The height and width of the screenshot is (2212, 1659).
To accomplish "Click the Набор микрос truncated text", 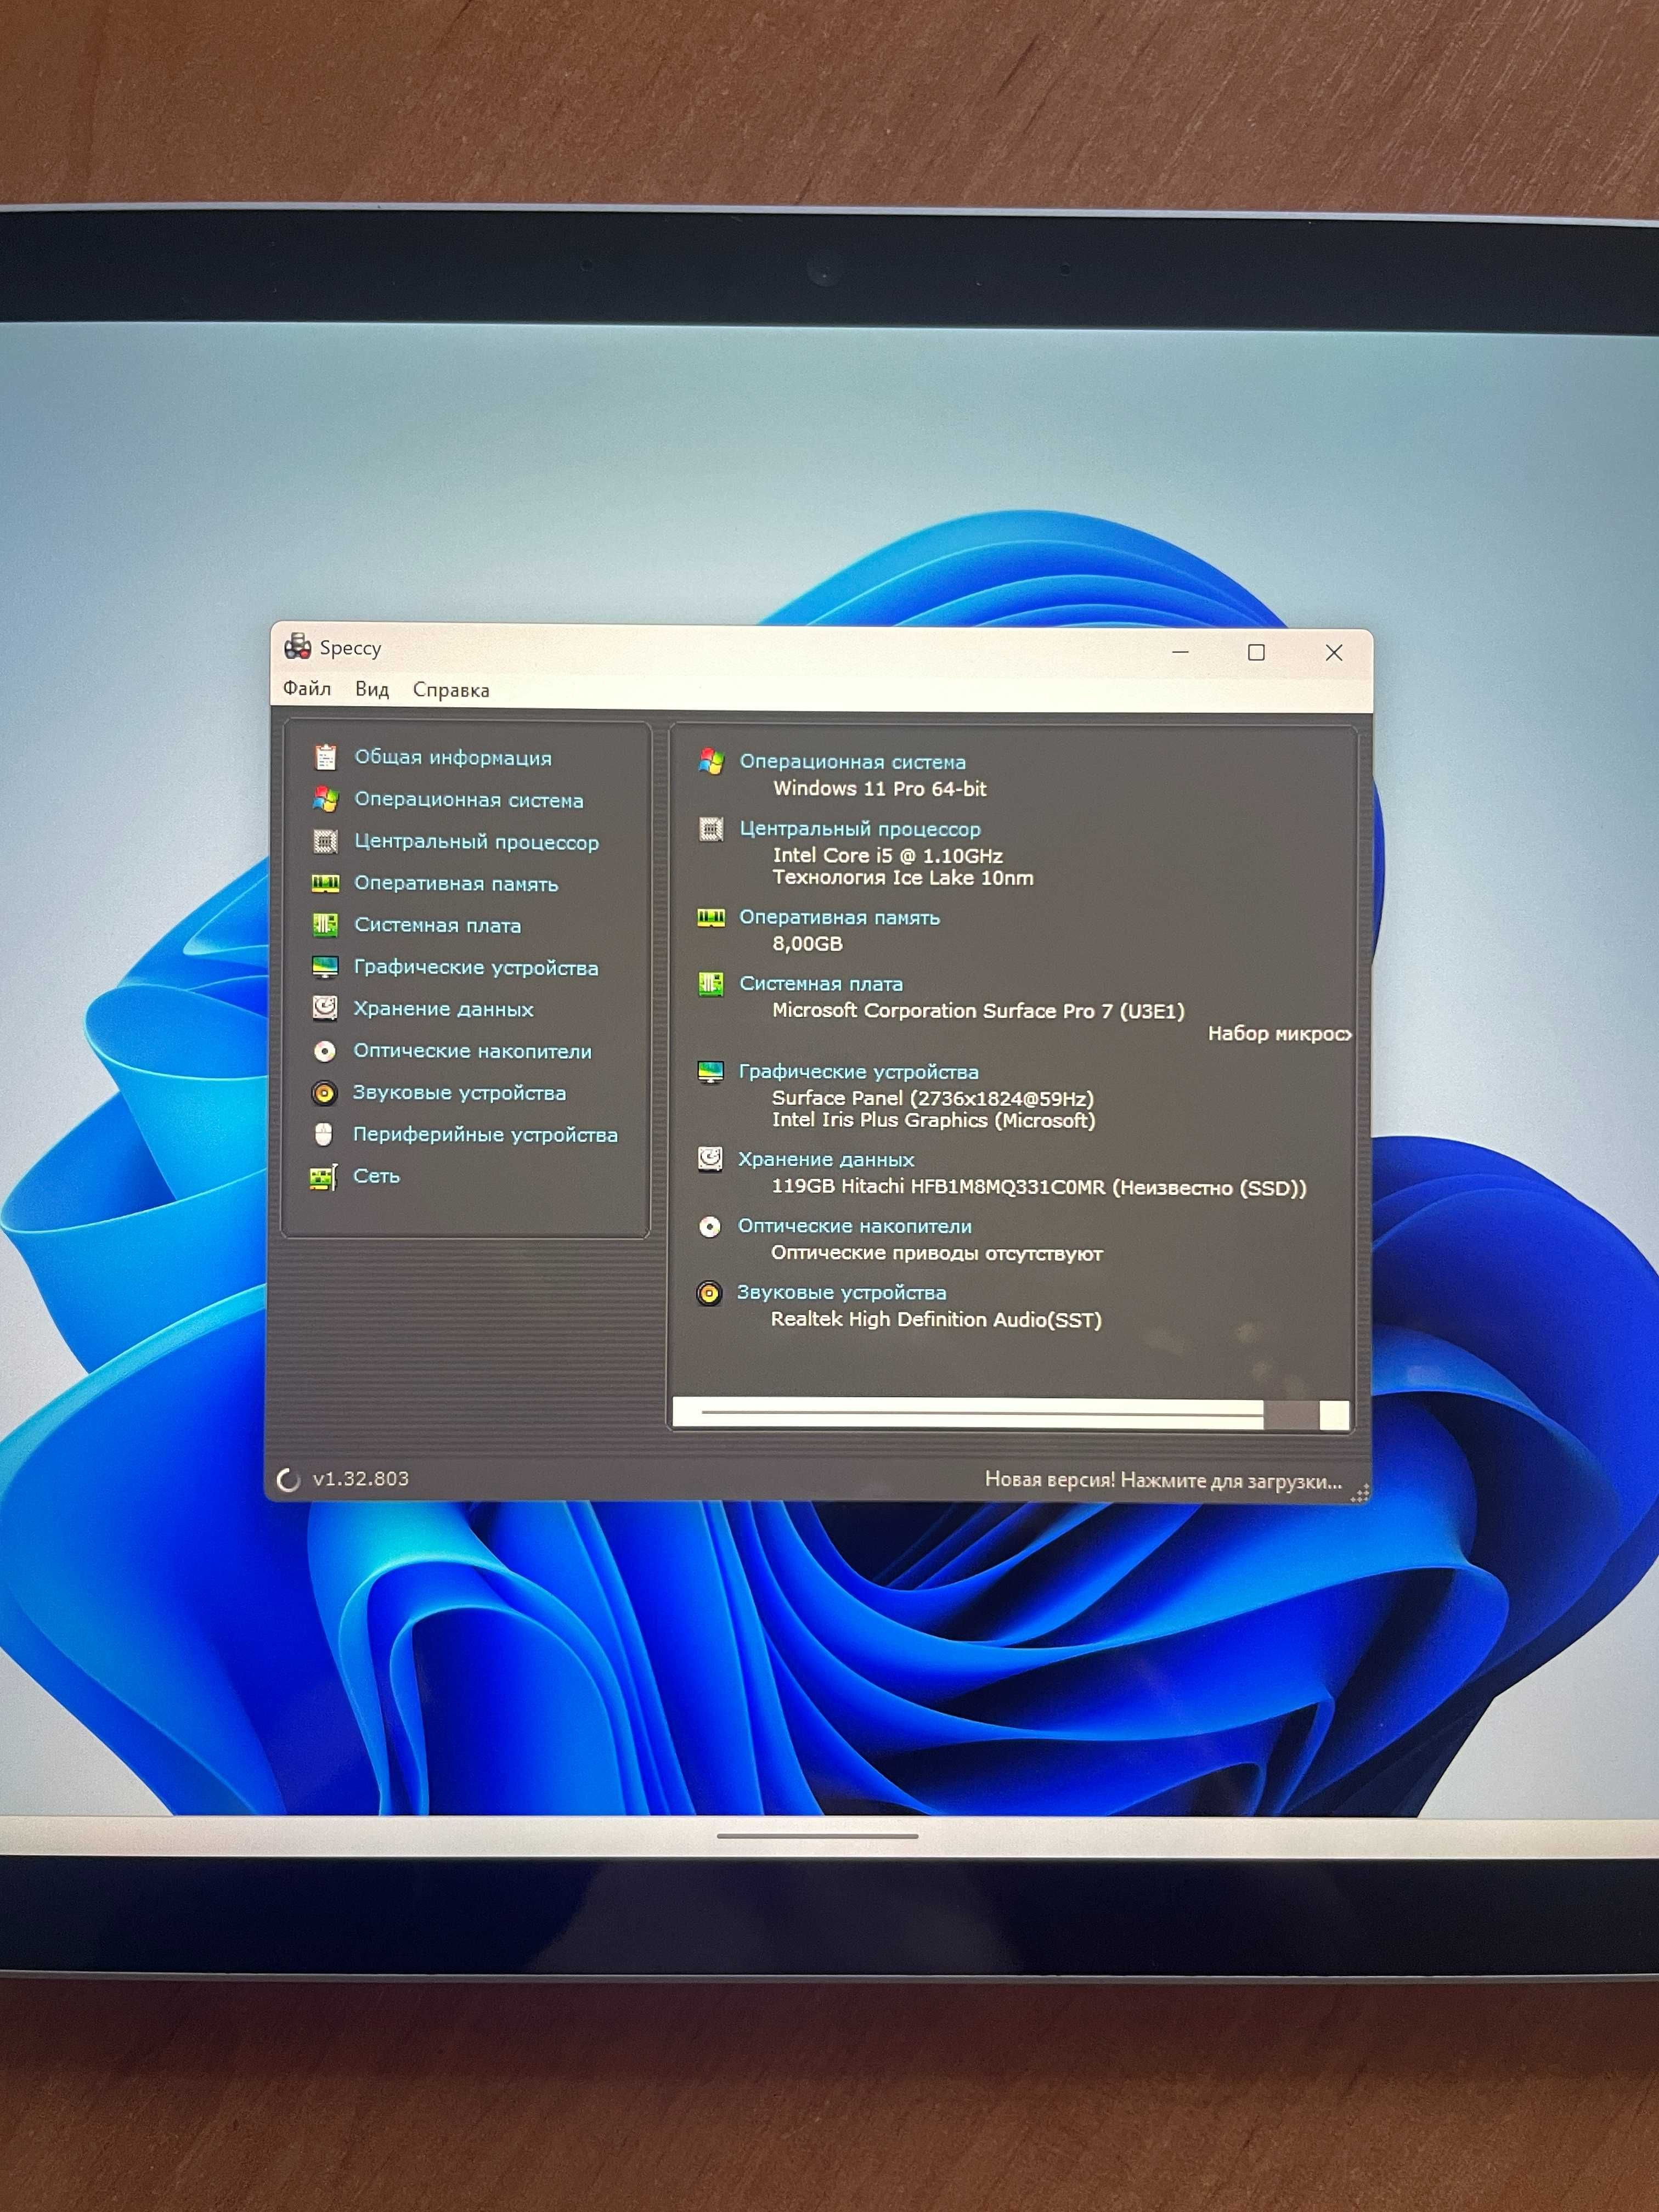I will 1280,1034.
